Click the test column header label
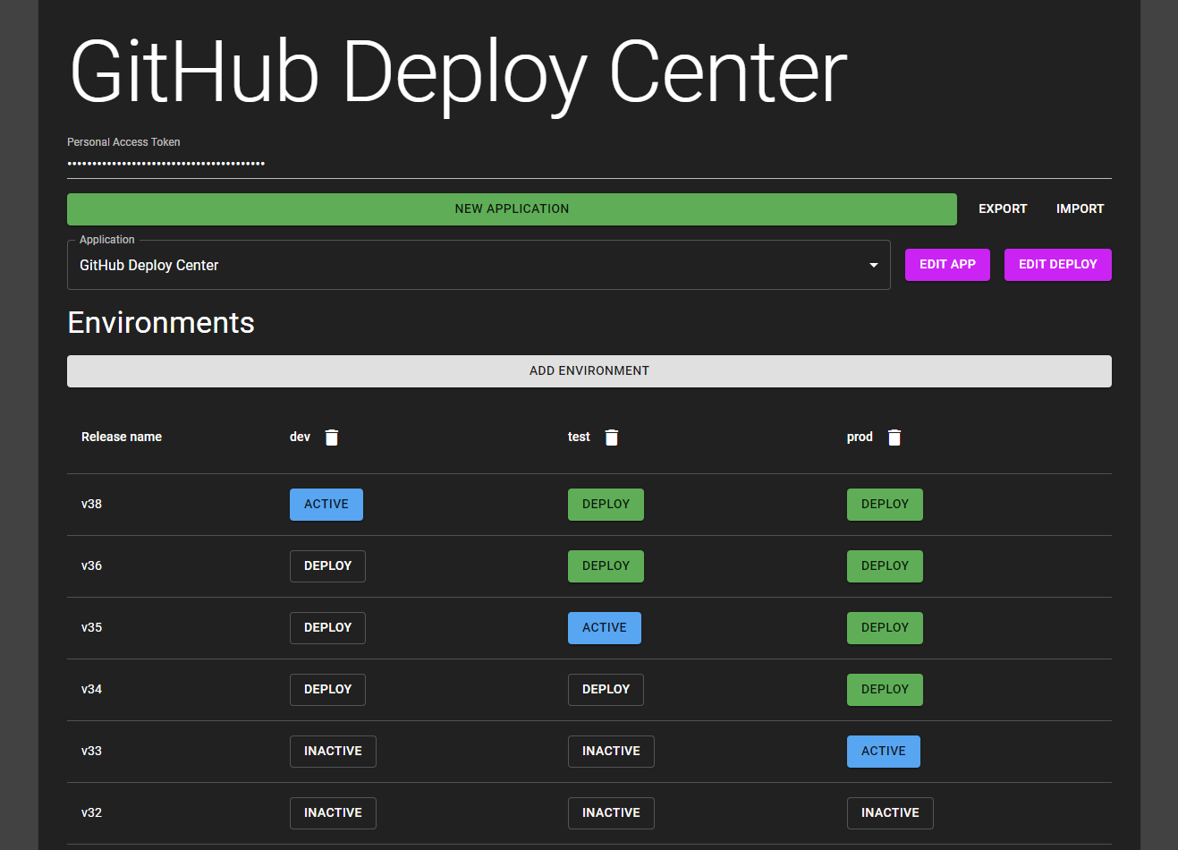 pos(579,438)
